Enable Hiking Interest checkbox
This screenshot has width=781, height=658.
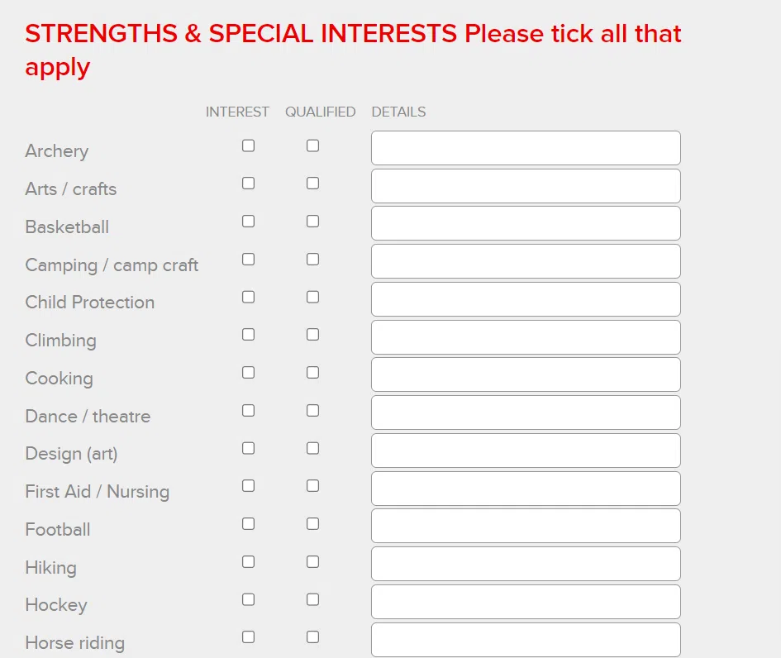tap(248, 562)
